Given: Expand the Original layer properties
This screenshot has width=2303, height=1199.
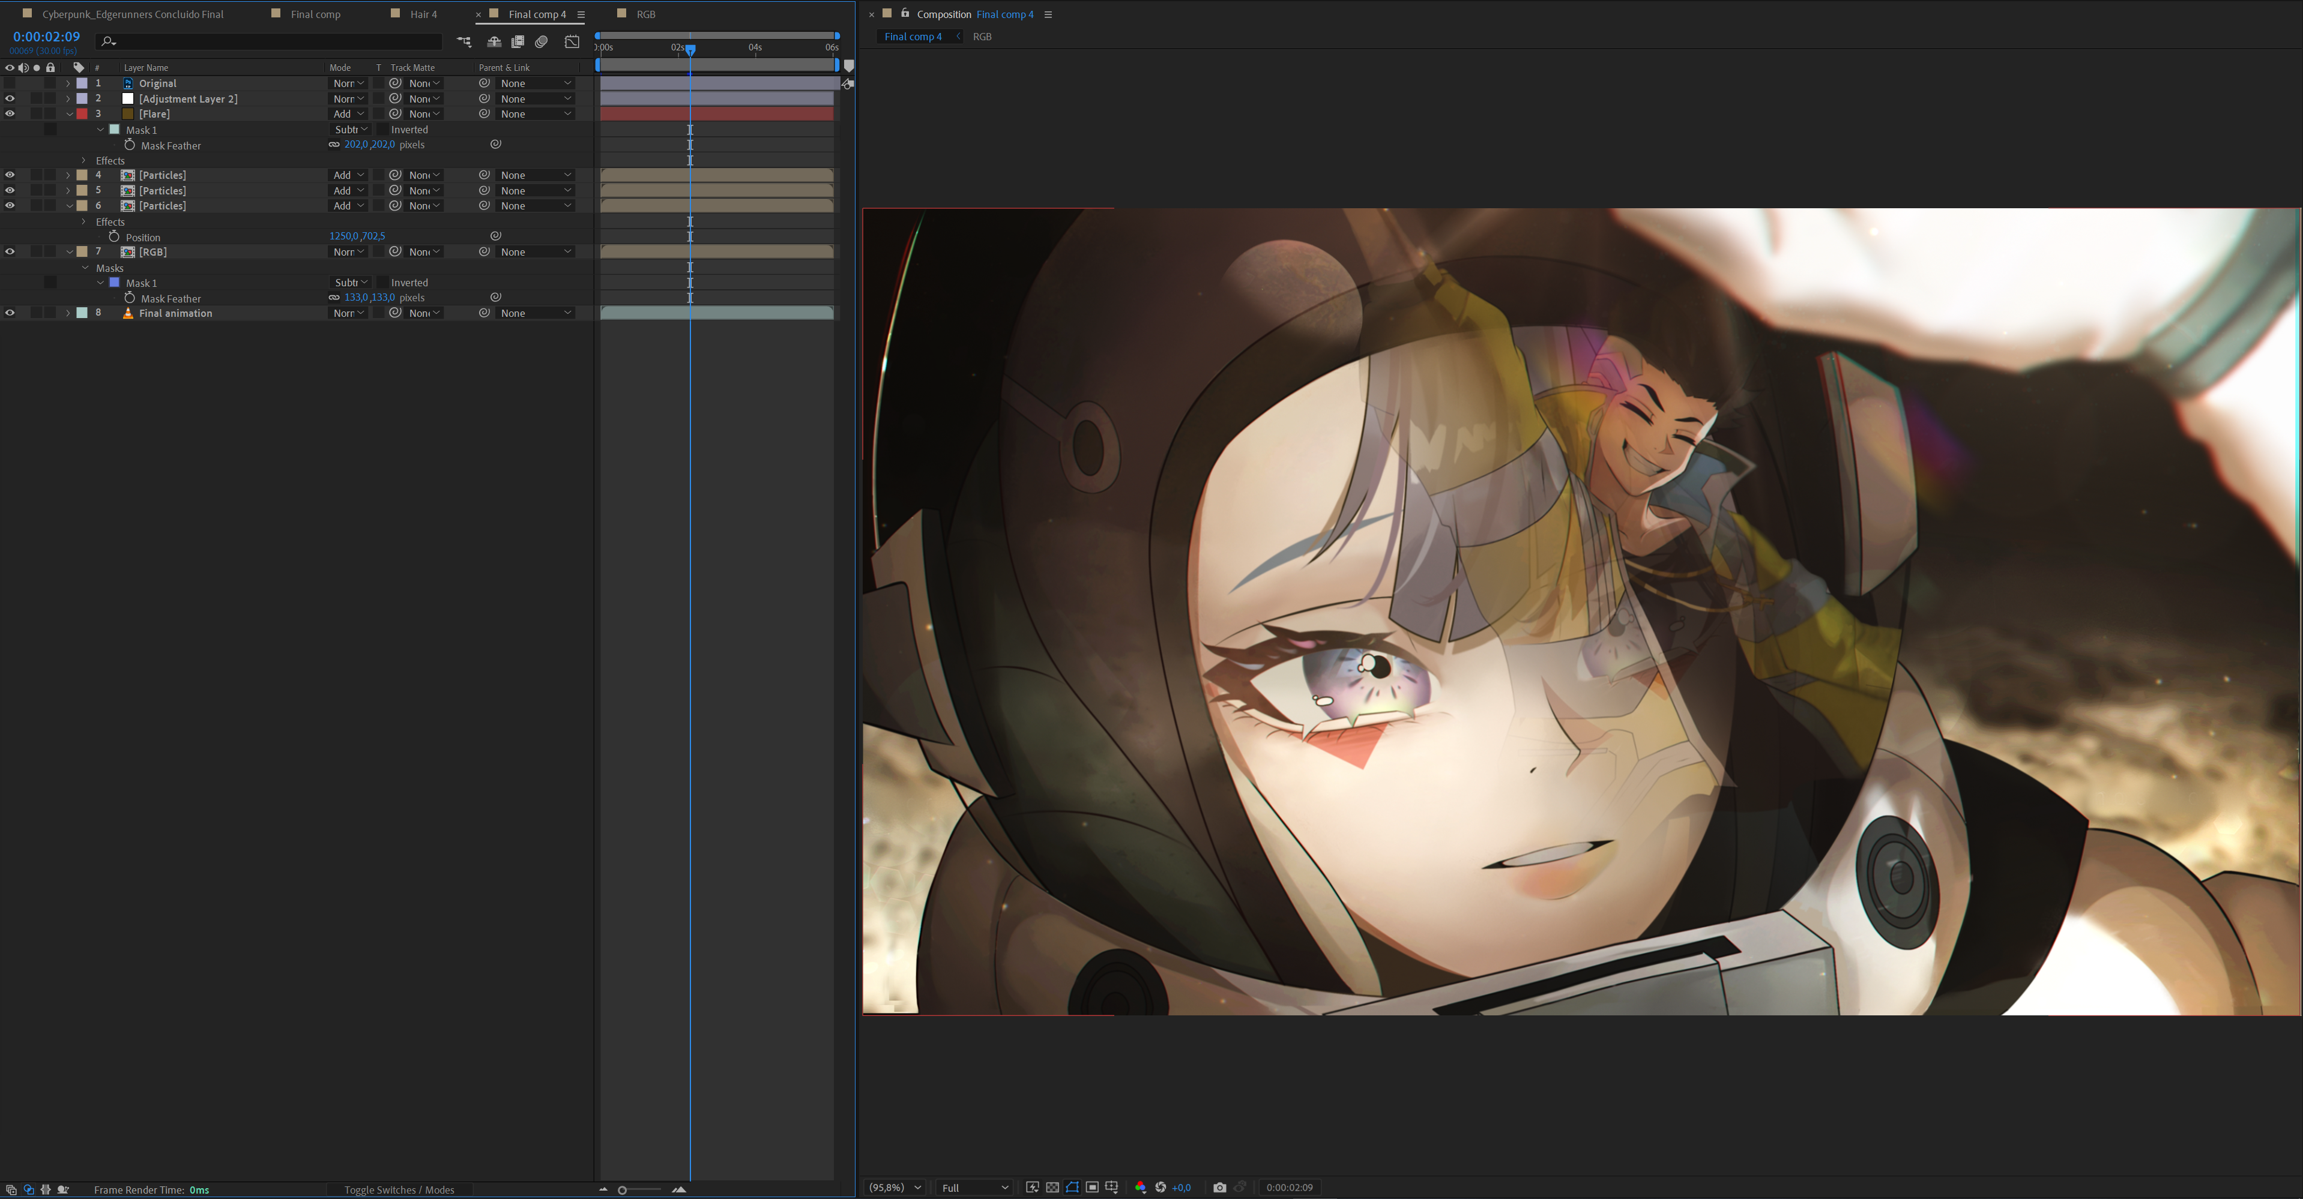Looking at the screenshot, I should click(x=68, y=83).
